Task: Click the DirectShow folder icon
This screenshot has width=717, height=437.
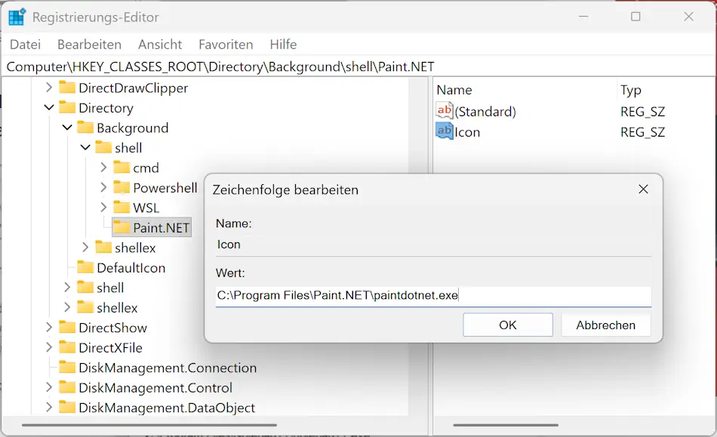Action: [x=67, y=328]
